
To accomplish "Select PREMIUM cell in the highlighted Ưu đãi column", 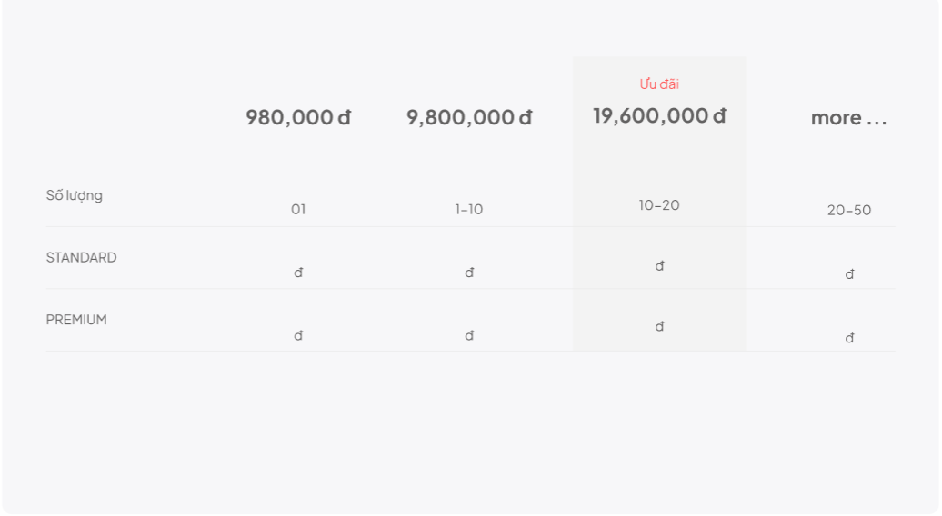I will point(659,327).
